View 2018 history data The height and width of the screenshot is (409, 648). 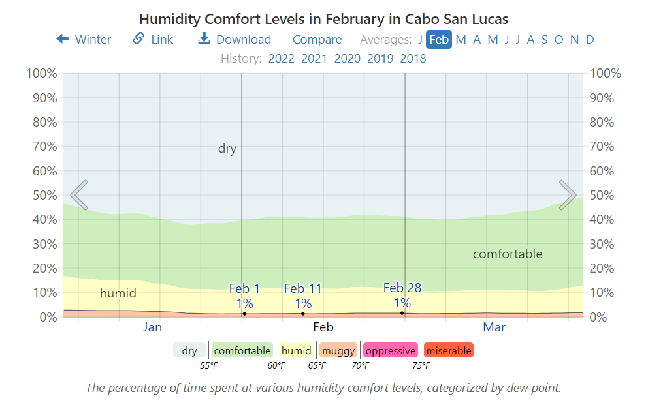[x=413, y=59]
